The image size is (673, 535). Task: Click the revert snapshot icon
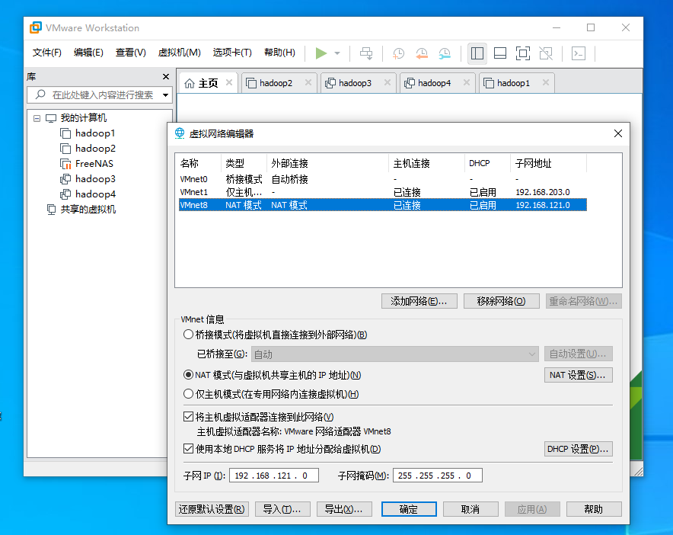(x=422, y=53)
